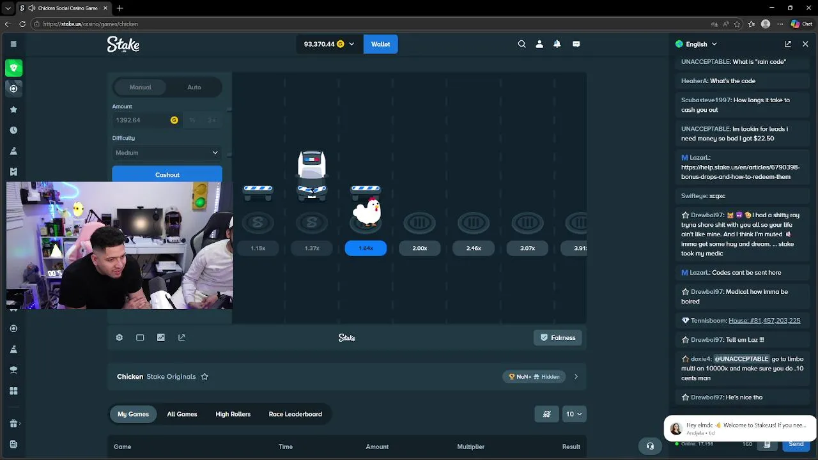818x460 pixels.
Task: Open the user profile icon in the header
Action: (539, 44)
